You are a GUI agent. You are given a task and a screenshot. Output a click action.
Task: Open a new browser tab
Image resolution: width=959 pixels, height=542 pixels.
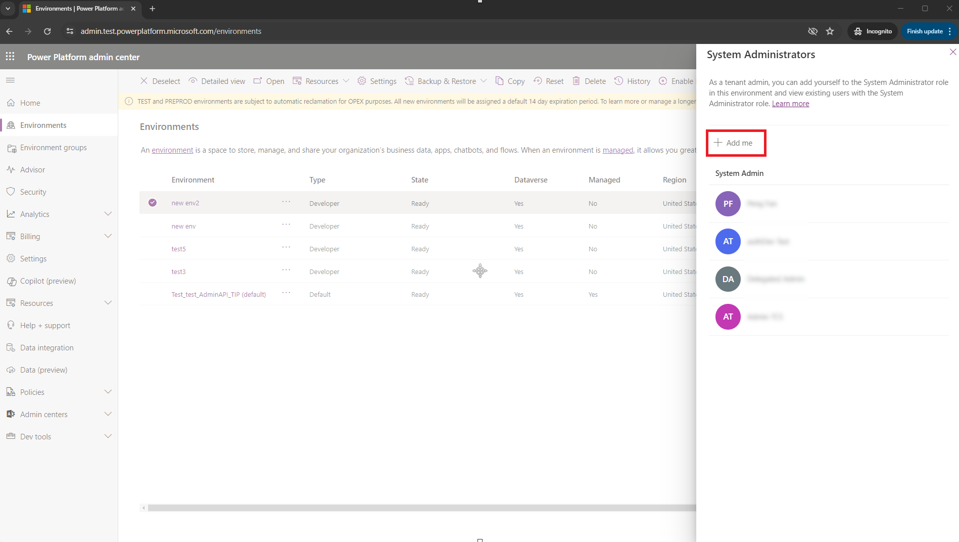tap(152, 9)
